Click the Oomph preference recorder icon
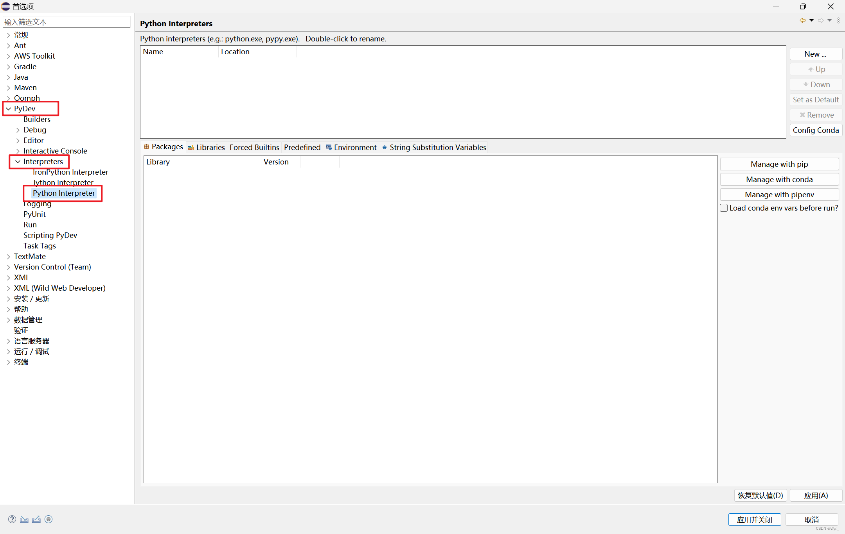 49,519
